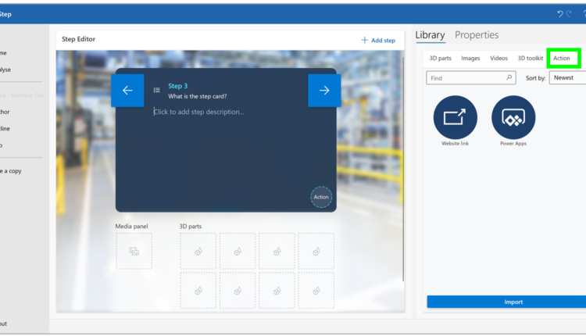The width and height of the screenshot is (586, 336).
Task: Switch to the Properties tab
Action: point(477,35)
